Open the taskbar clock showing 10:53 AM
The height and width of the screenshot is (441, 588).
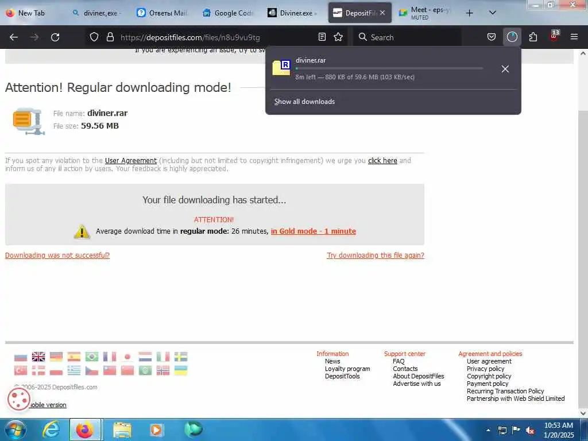[x=558, y=430]
